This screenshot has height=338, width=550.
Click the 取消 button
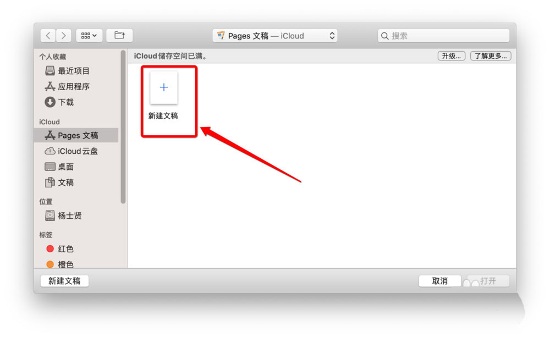pyautogui.click(x=440, y=281)
